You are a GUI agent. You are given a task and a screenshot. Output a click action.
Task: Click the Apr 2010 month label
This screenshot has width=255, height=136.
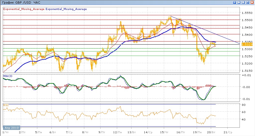11,128
